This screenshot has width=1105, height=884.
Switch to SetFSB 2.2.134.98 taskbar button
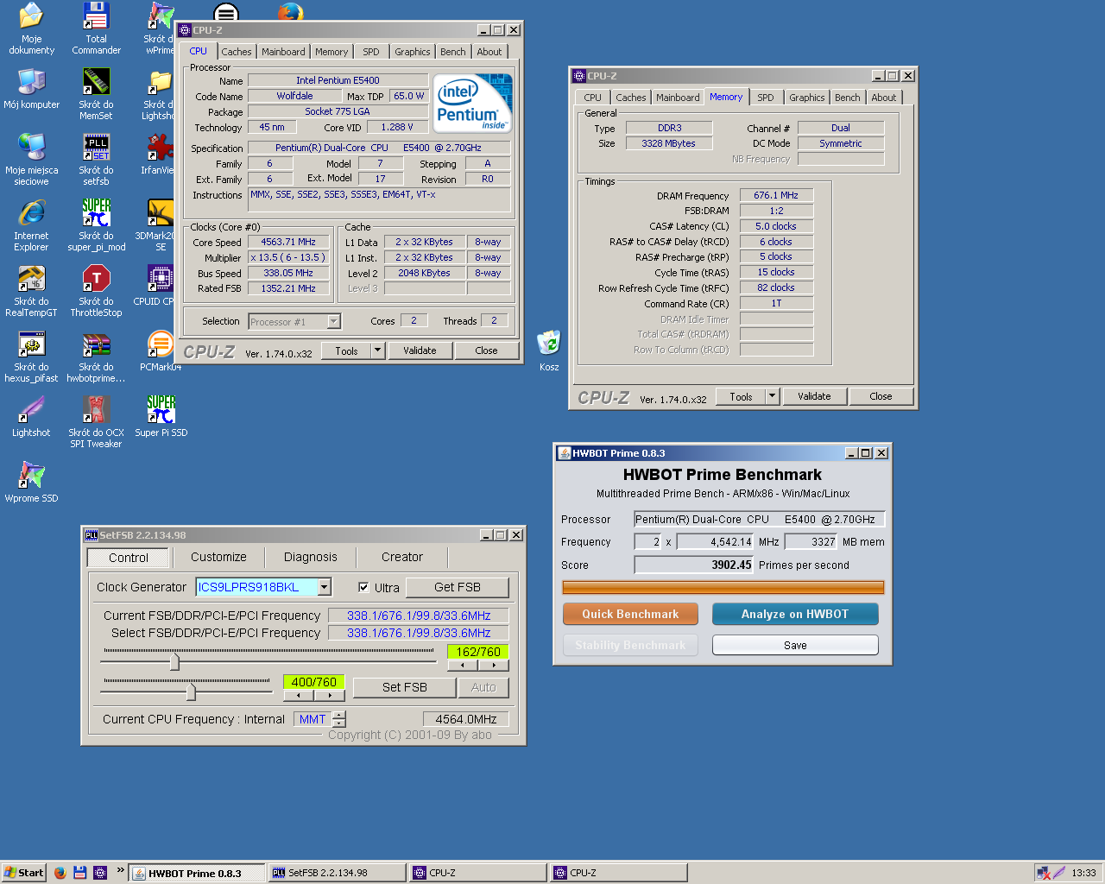(x=337, y=873)
